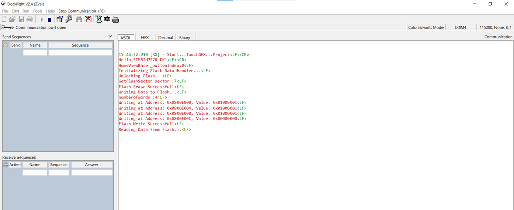This screenshot has height=210, width=514.
Task: Click log line with address 0x0800E000
Action: (x=183, y=102)
